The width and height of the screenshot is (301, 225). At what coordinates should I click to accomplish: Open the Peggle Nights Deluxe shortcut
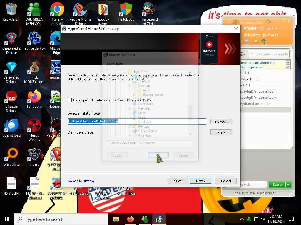(x=80, y=14)
